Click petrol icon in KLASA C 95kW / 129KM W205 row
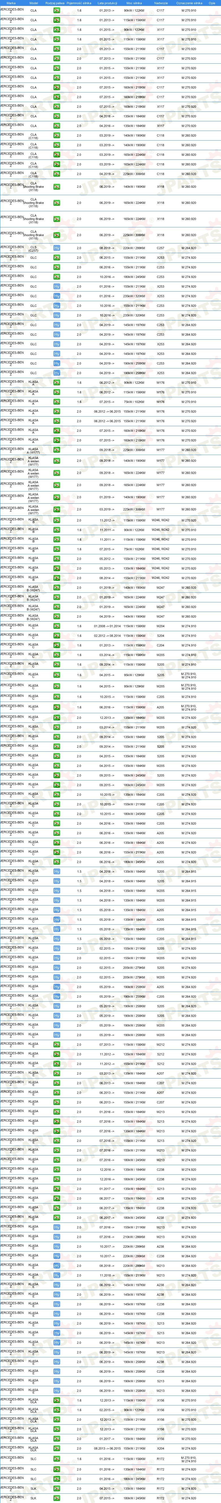Viewport: 221px width, 1503px height. pos(57,686)
